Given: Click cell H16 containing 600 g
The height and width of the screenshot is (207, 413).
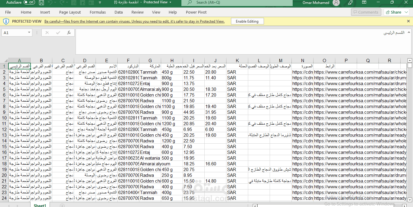Looking at the screenshot, I should [172, 152].
